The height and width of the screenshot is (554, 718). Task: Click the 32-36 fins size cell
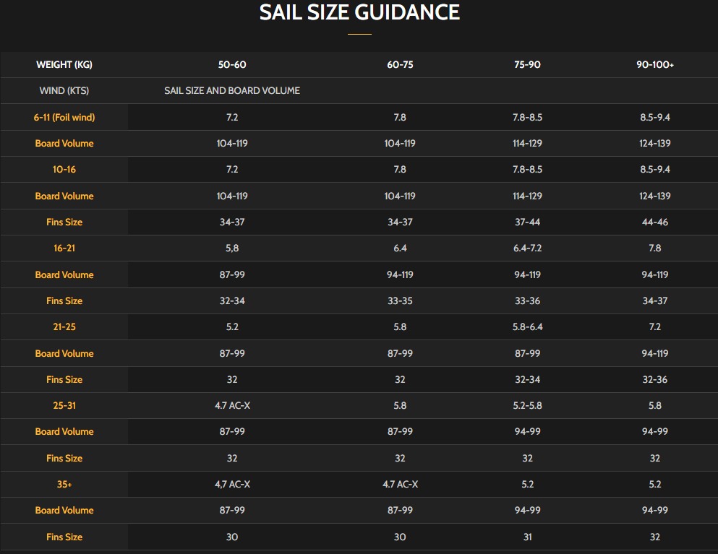(654, 380)
